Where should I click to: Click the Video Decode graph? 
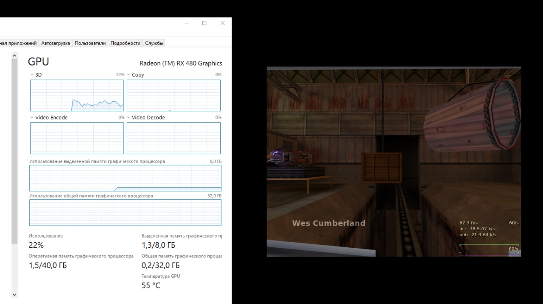(174, 138)
